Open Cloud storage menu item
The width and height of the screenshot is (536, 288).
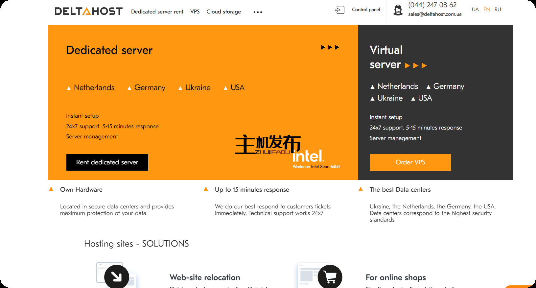(223, 12)
